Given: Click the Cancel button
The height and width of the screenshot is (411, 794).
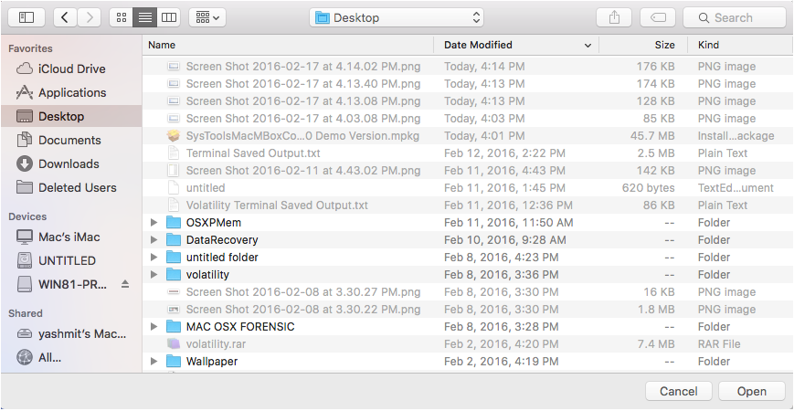Looking at the screenshot, I should (678, 391).
